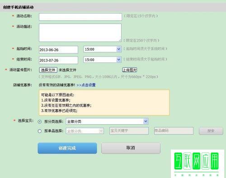Open the 全部分类 dropdown next to 按分类选择
226x178 pixels.
[107, 122]
